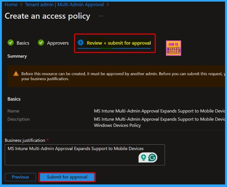227x187 pixels.
Task: Open the Grammarly G icon
Action: pyautogui.click(x=152, y=157)
